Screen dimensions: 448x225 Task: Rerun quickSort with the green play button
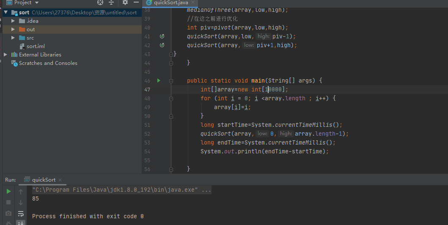[x=8, y=191]
